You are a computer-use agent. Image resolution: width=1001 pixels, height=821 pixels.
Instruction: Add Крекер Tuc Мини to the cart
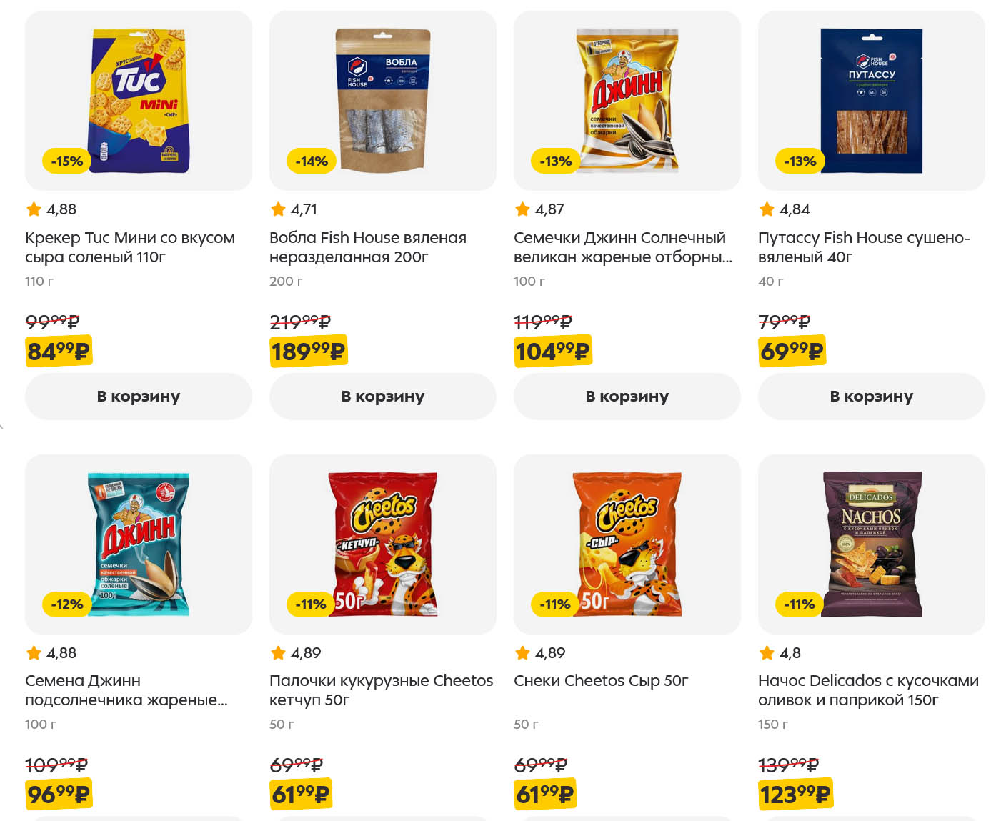[x=139, y=397]
